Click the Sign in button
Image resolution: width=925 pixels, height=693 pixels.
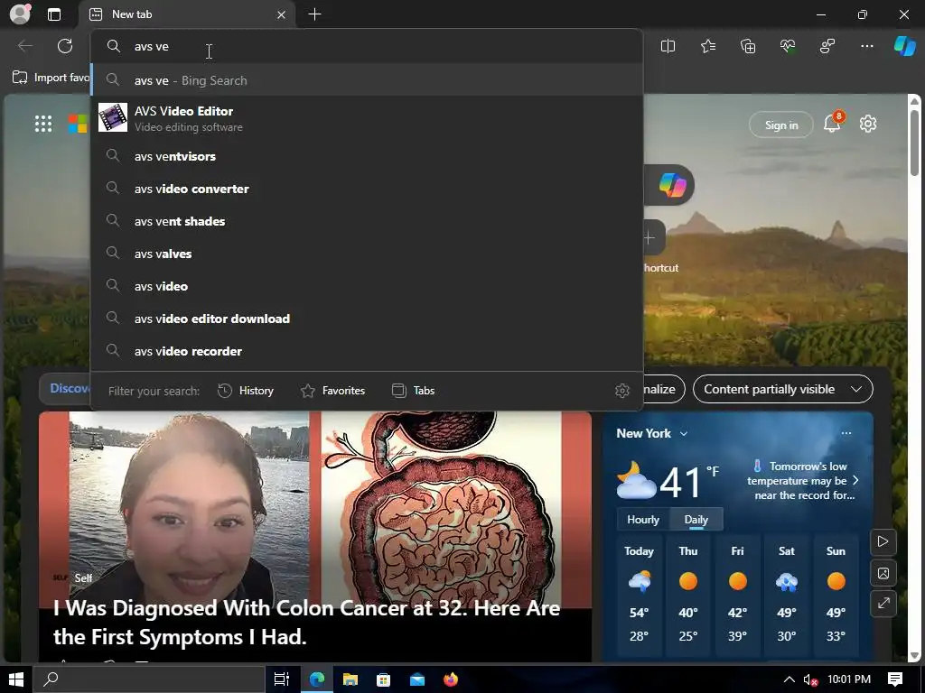(781, 125)
